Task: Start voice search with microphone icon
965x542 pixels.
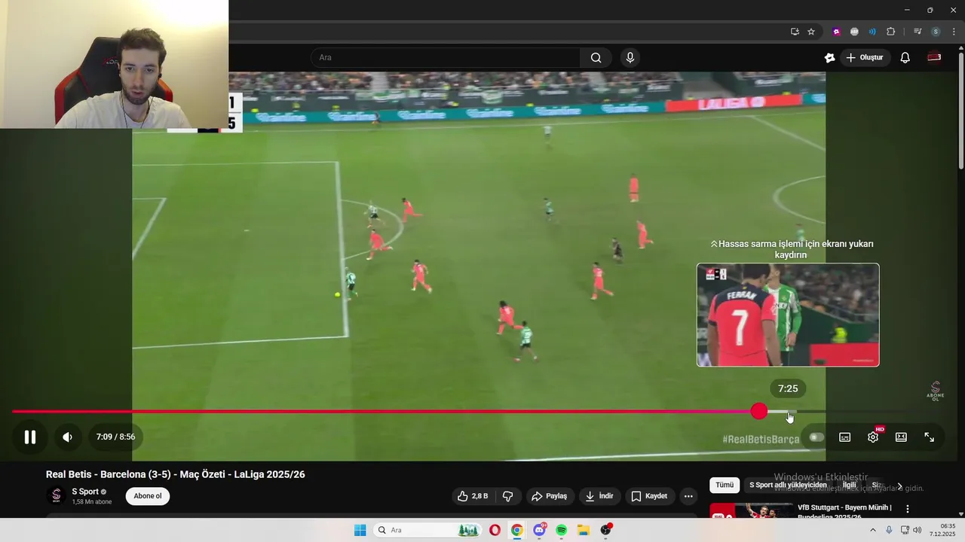Action: tap(630, 58)
